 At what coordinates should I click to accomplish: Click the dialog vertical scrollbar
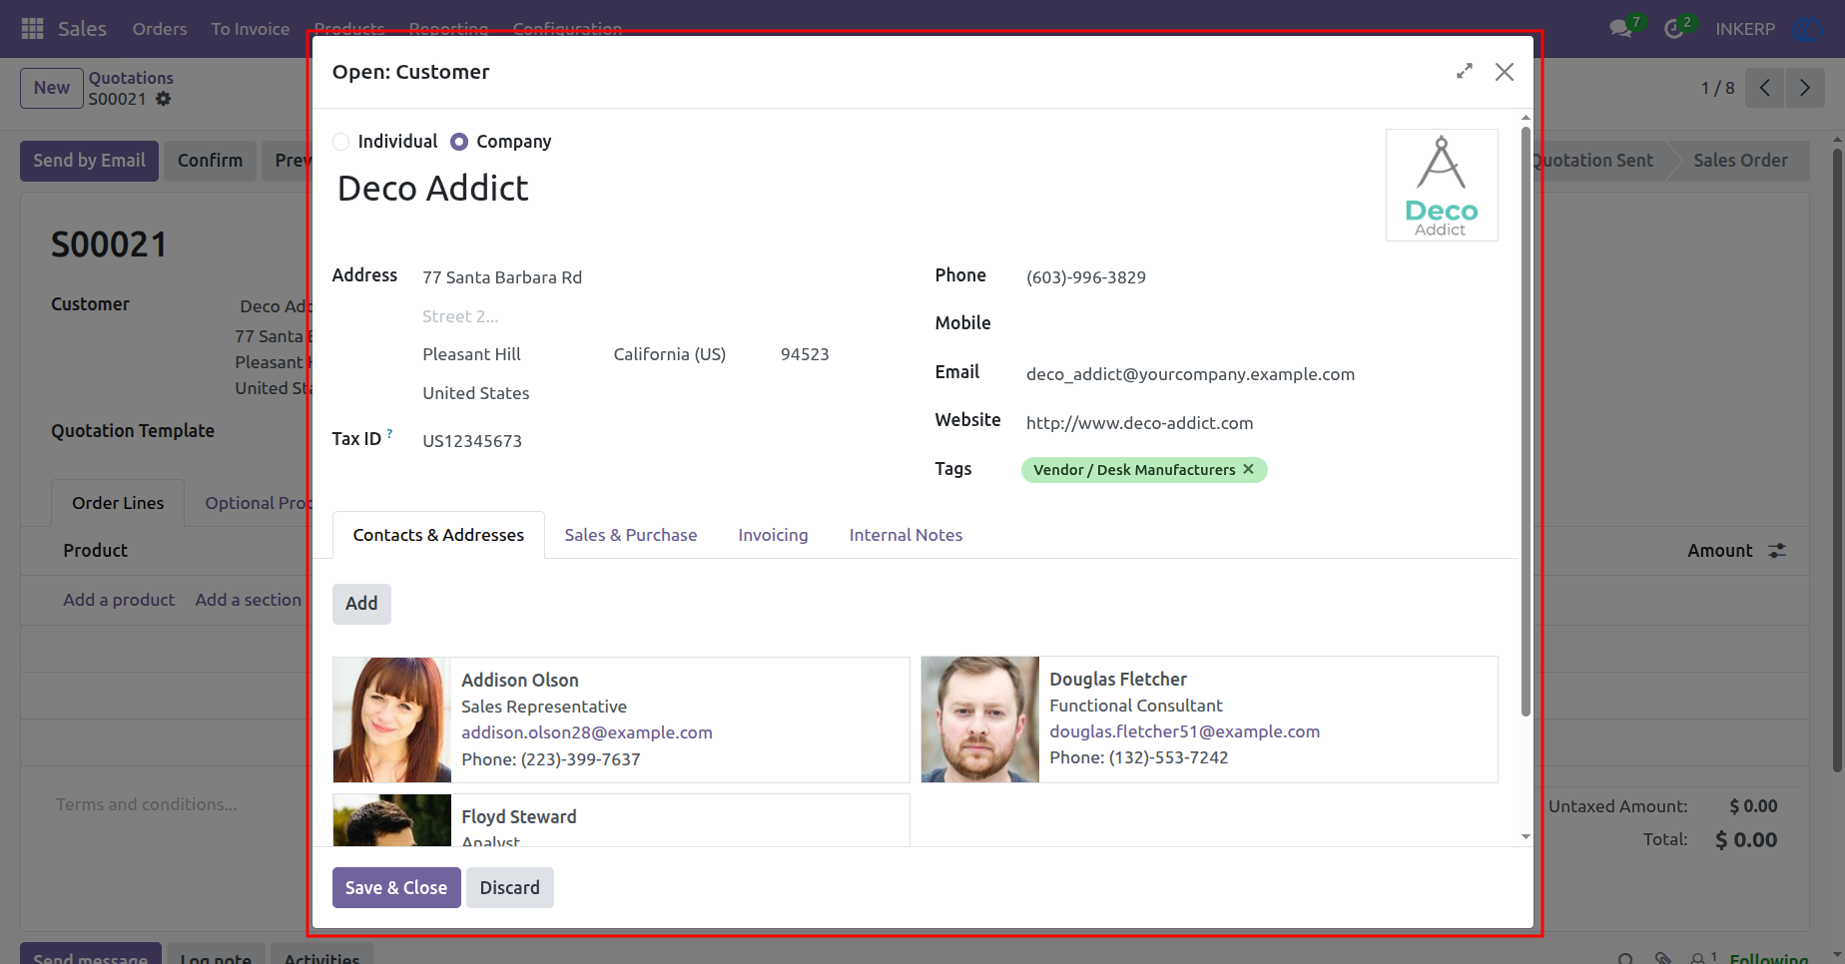pyautogui.click(x=1526, y=420)
